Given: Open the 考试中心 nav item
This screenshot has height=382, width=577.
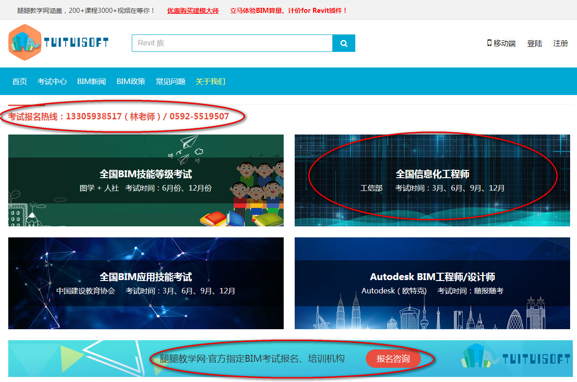Looking at the screenshot, I should click(x=52, y=82).
